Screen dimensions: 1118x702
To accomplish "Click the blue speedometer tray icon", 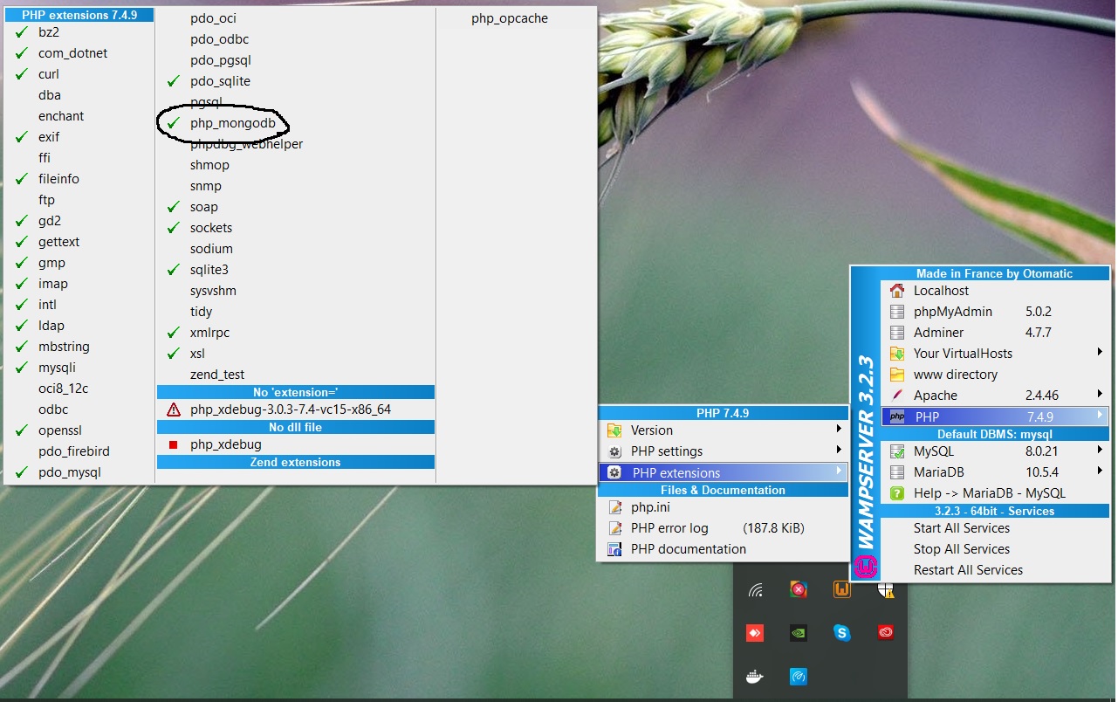I will [799, 676].
